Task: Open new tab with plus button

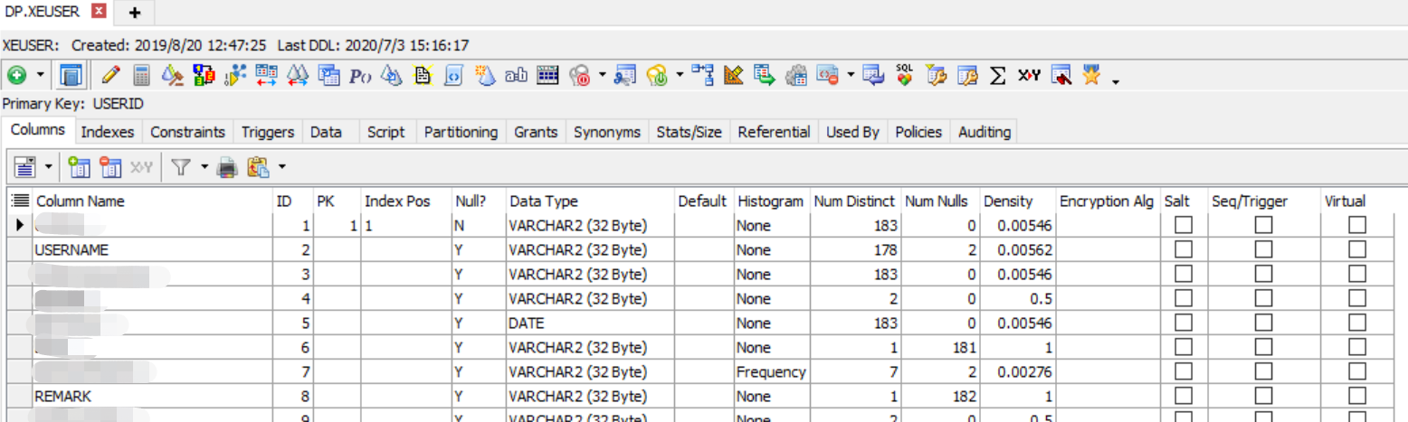Action: point(135,12)
